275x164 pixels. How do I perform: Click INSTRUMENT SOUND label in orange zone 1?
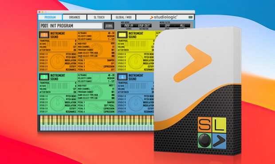click(58, 35)
